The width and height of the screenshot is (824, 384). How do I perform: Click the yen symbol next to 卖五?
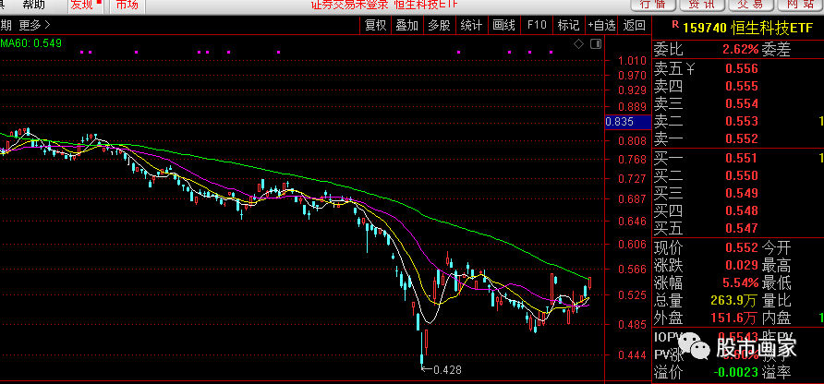click(691, 68)
